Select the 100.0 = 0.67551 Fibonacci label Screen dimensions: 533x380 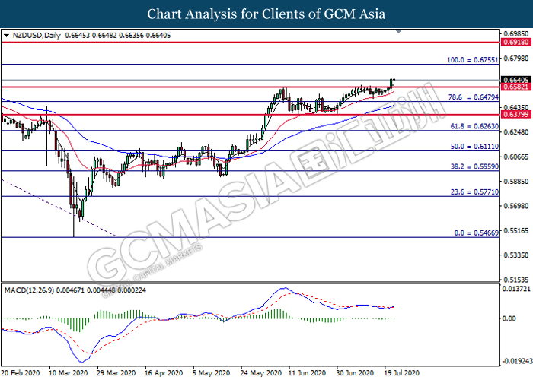click(x=471, y=59)
